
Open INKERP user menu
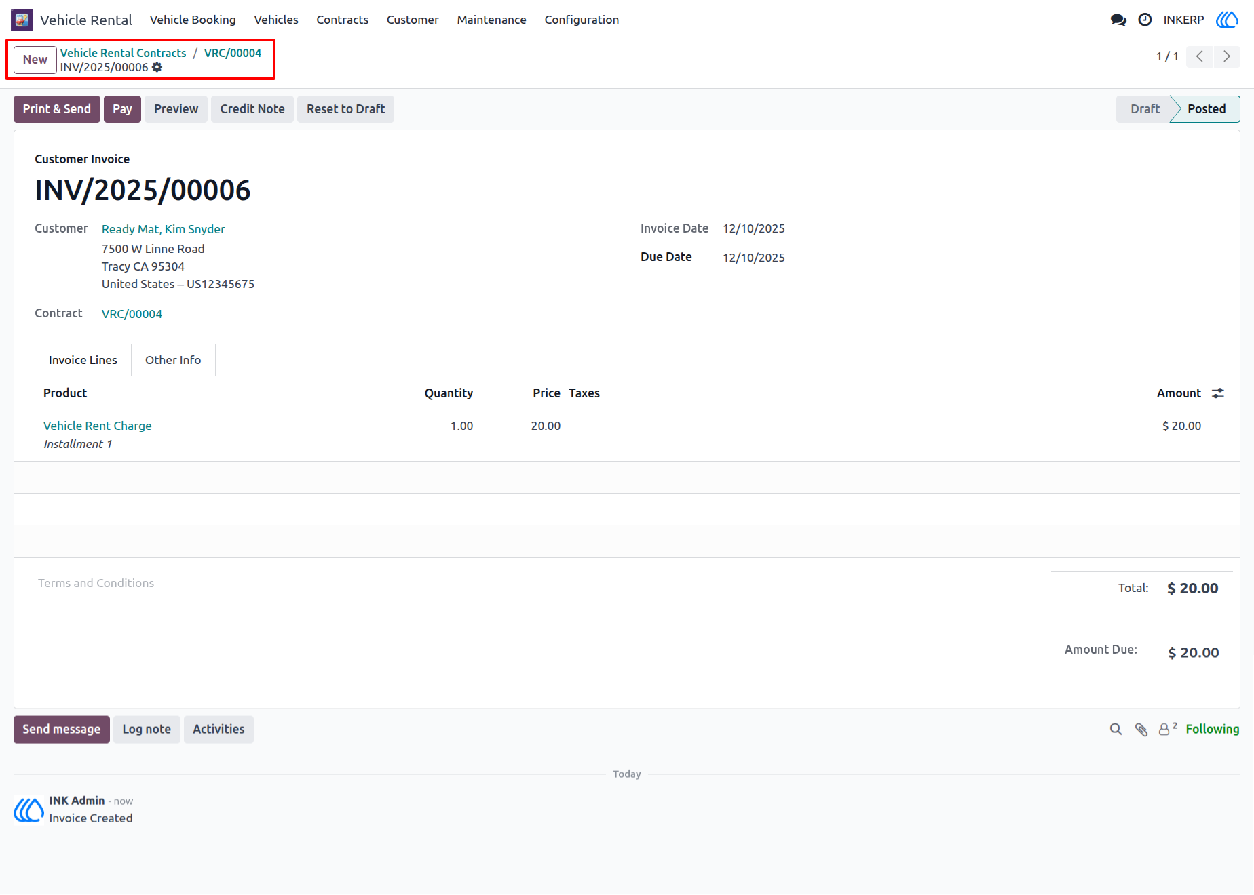tap(1183, 20)
